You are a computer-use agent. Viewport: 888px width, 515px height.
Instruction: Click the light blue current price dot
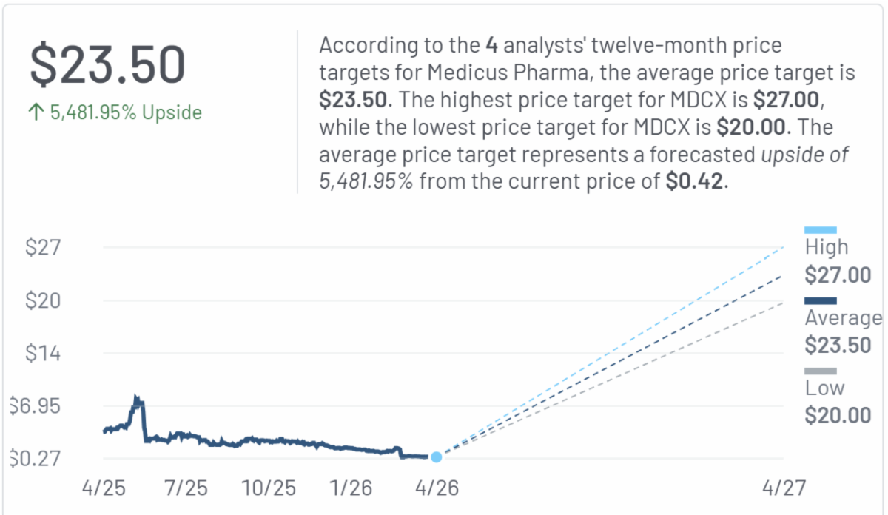[436, 457]
